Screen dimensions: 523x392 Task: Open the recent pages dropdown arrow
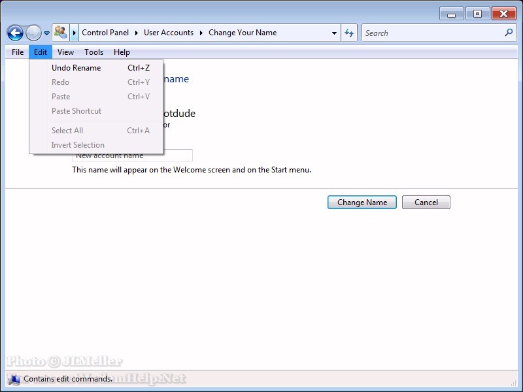point(46,33)
